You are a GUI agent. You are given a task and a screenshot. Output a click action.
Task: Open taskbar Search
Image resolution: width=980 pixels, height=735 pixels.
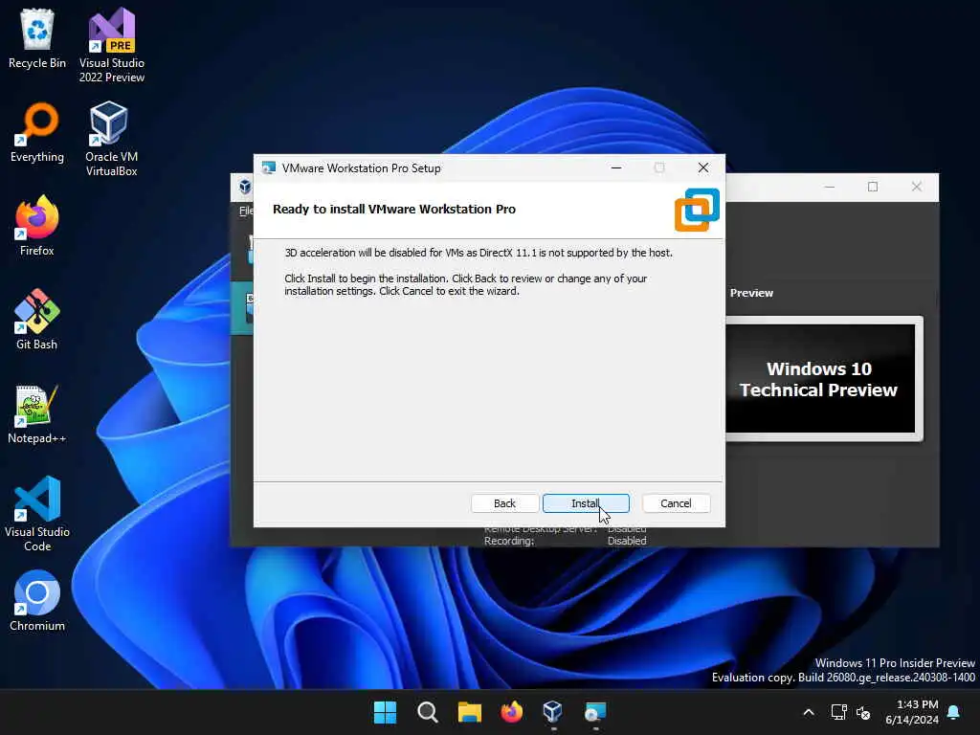[x=428, y=712]
